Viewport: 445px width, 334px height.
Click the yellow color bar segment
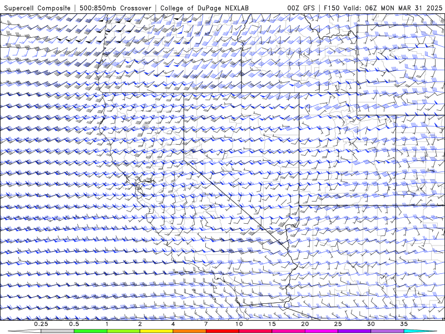[x=156, y=331]
